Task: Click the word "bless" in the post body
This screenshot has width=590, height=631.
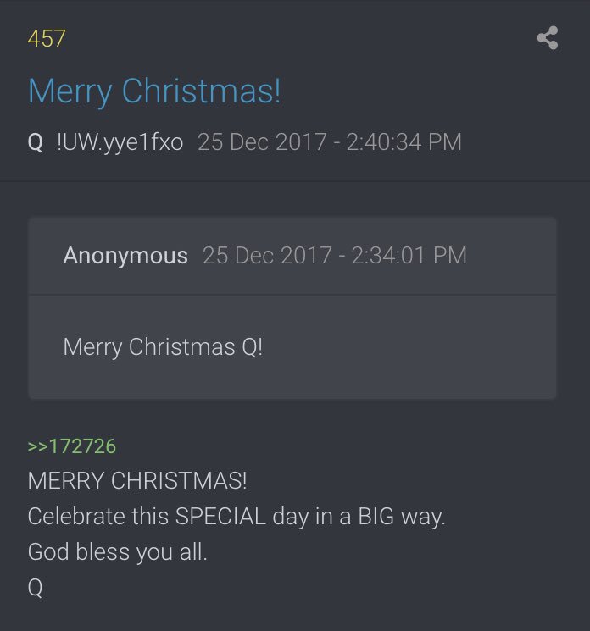Action: (x=103, y=551)
